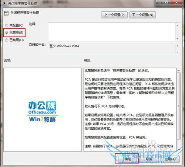Close the dialog with X button
The width and height of the screenshot is (185, 167).
pyautogui.click(x=176, y=2)
